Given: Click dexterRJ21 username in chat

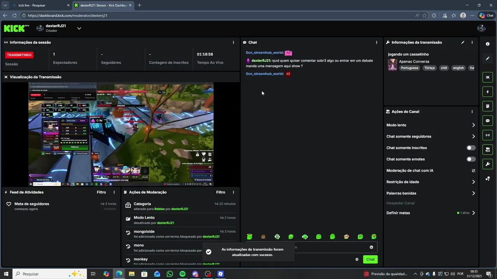Looking at the screenshot, I should (x=261, y=60).
